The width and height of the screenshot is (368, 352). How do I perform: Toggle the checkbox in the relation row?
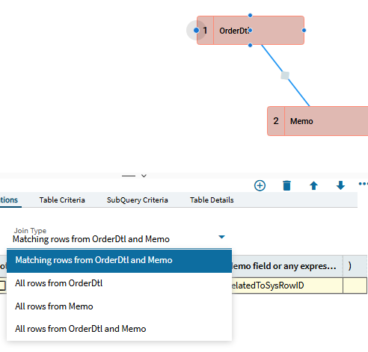point(2,285)
